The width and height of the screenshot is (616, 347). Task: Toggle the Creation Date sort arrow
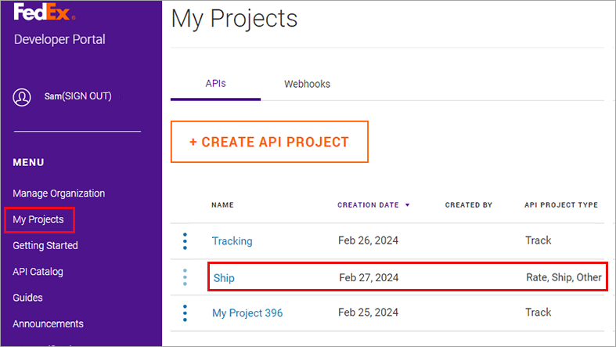tap(407, 205)
